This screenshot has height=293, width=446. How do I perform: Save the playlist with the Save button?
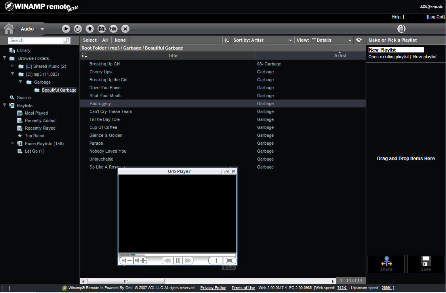tap(426, 264)
